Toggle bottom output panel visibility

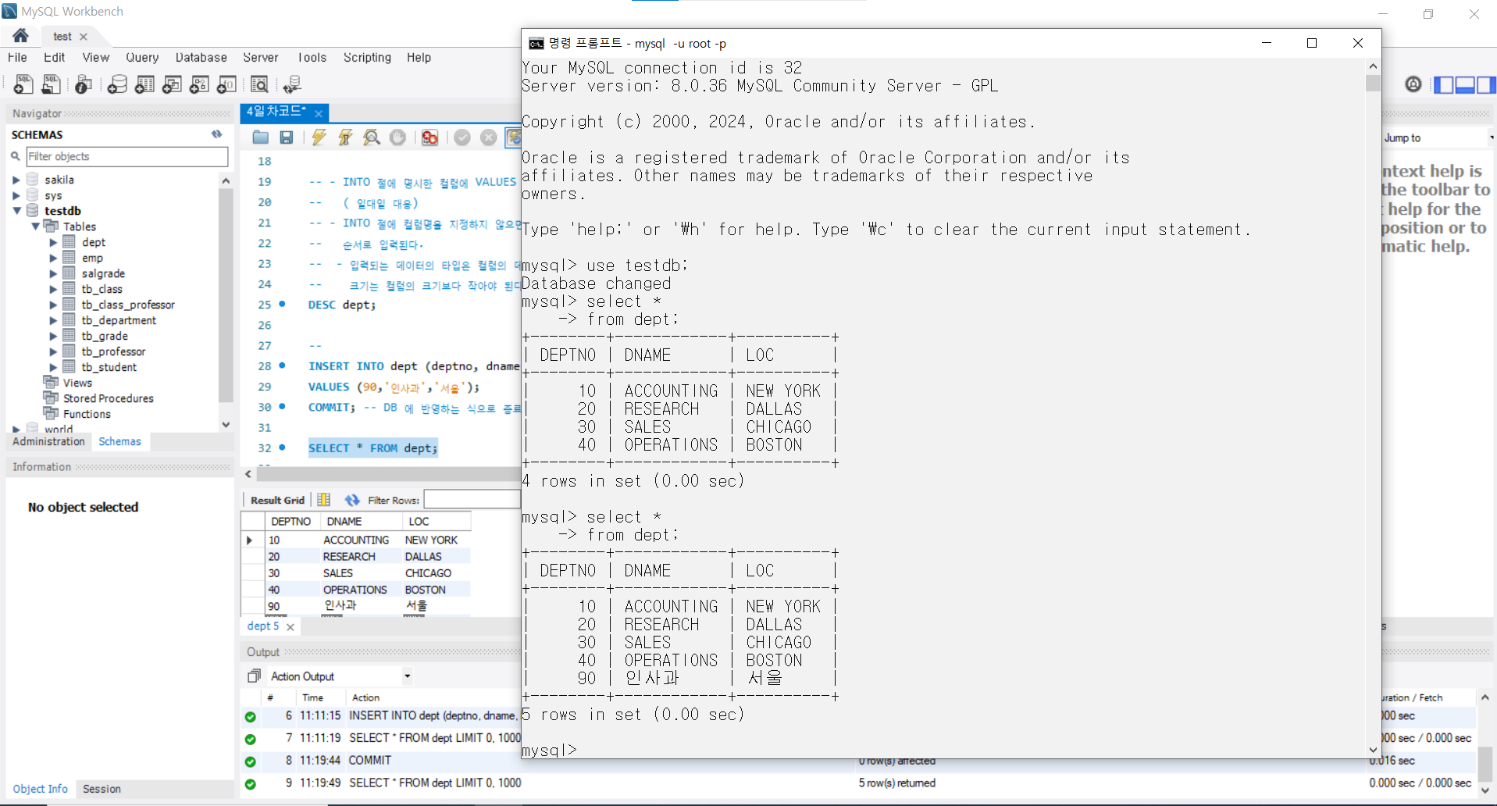[1465, 84]
